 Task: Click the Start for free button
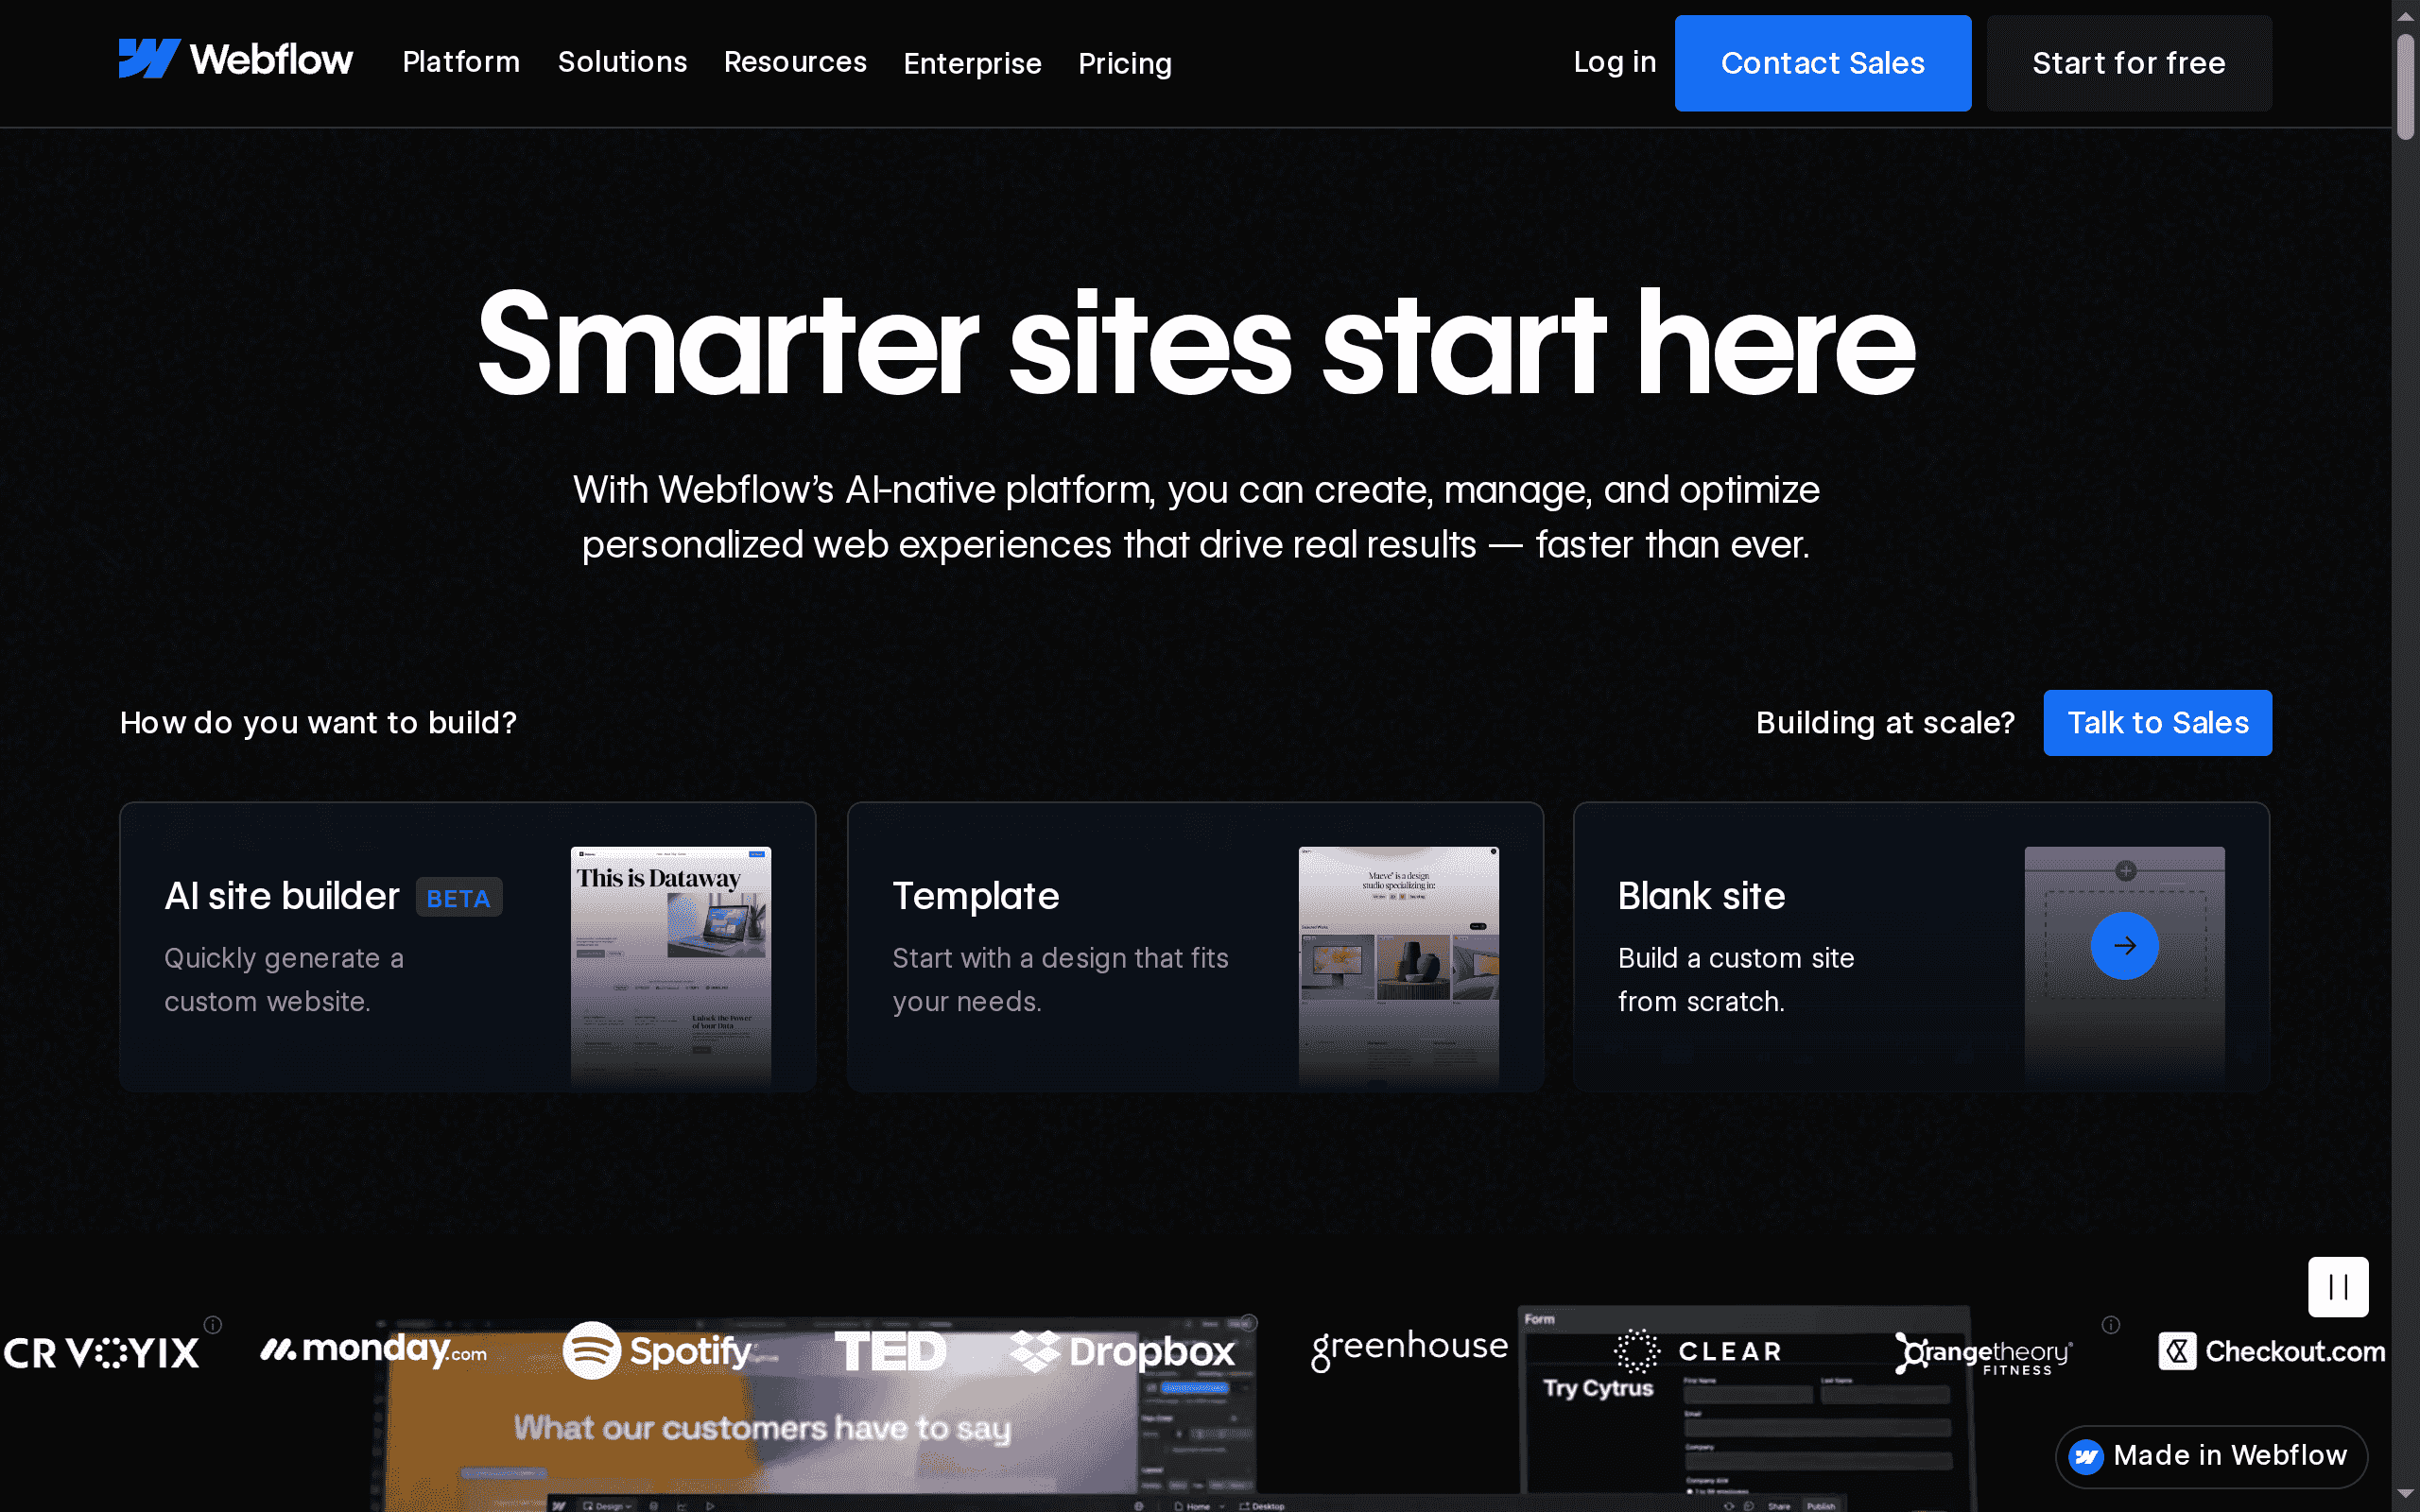2129,62
